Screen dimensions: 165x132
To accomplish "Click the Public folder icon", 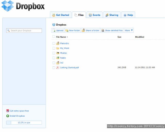I will click(x=58, y=58).
